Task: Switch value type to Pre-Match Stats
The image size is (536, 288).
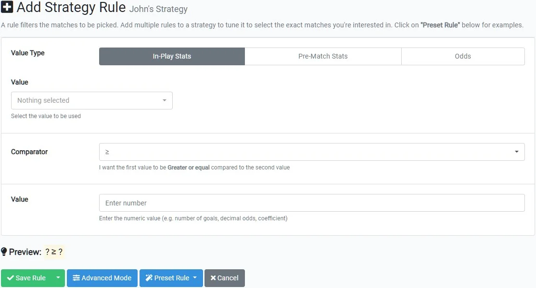Action: 323,56
